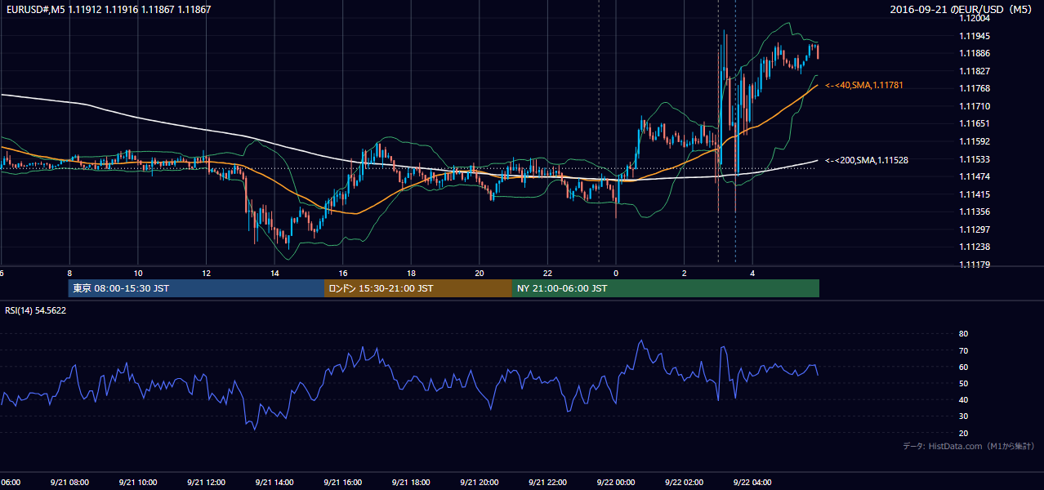Viewport: 1044px width, 490px height.
Task: Click price axis label 1.11415
Action: pos(976,194)
